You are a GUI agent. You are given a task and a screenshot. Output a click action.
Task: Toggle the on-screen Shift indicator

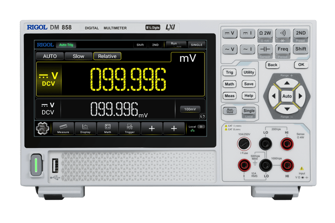tap(140, 45)
